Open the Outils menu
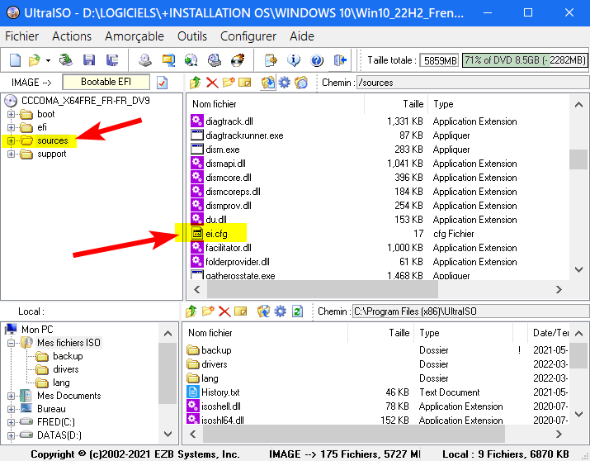590x461 pixels. [x=192, y=36]
